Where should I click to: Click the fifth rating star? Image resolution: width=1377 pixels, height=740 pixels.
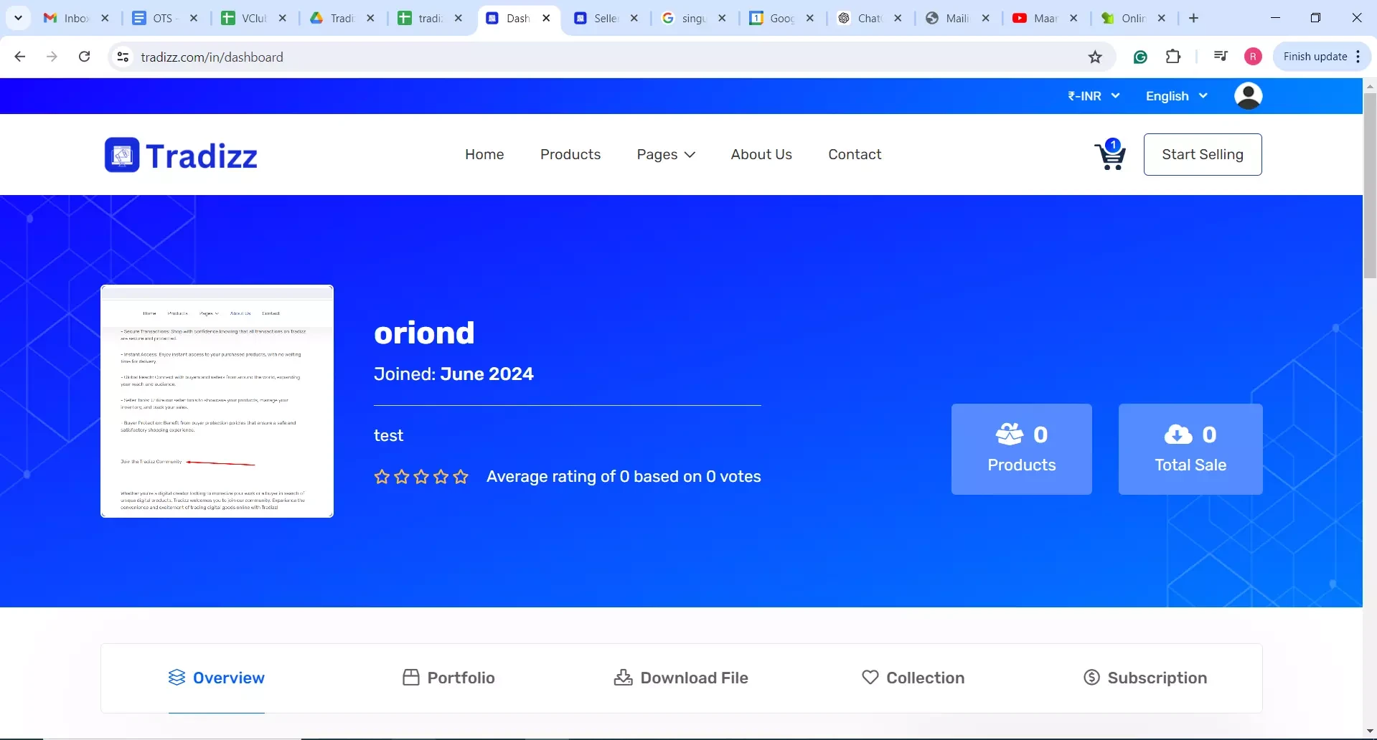tap(461, 477)
